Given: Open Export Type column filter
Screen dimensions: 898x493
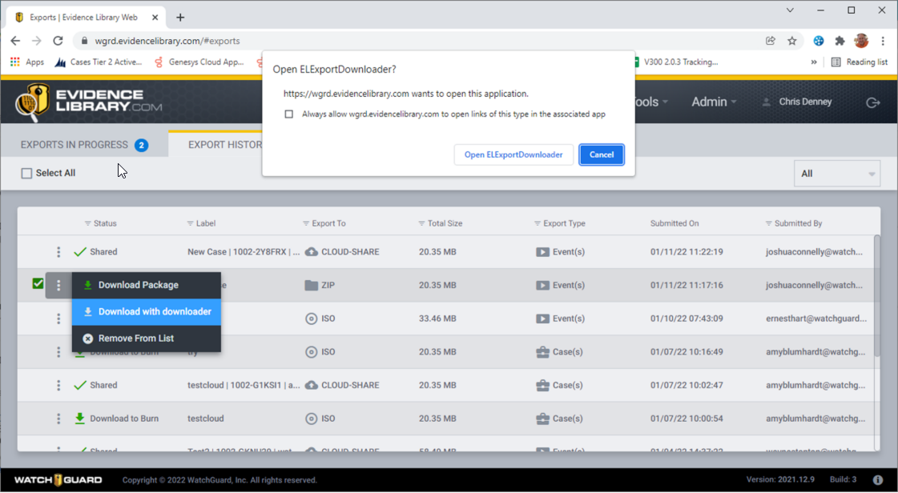Looking at the screenshot, I should [x=538, y=223].
